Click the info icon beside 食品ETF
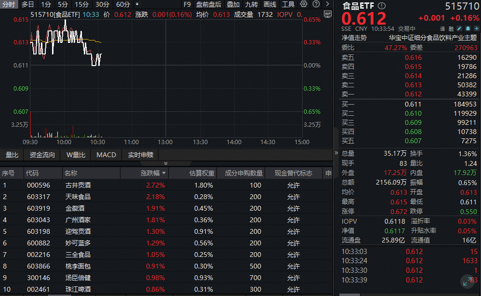This screenshot has width=481, height=296. tap(382, 6)
